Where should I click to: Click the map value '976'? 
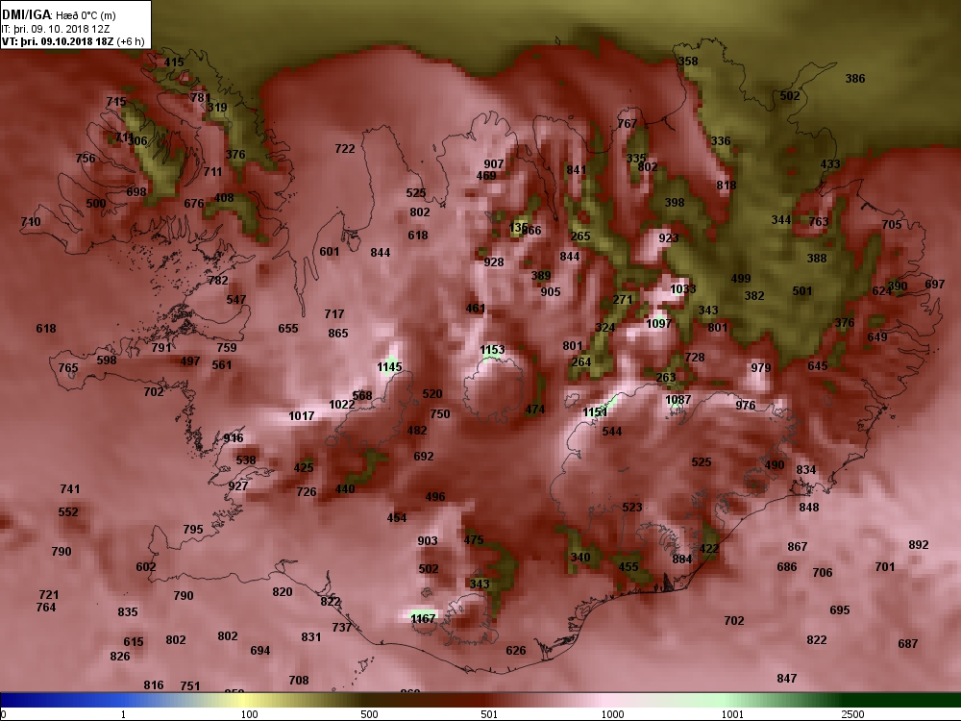(746, 406)
